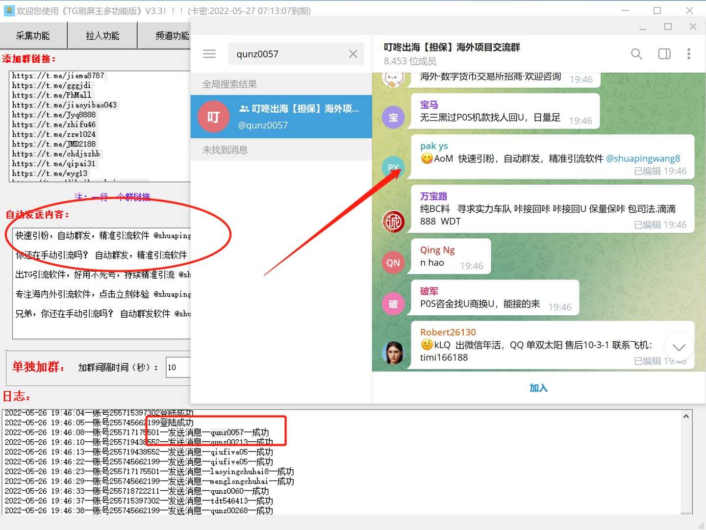This screenshot has height=530, width=706.
Task: Close the TG刷屏王 main window
Action: tap(689, 10)
